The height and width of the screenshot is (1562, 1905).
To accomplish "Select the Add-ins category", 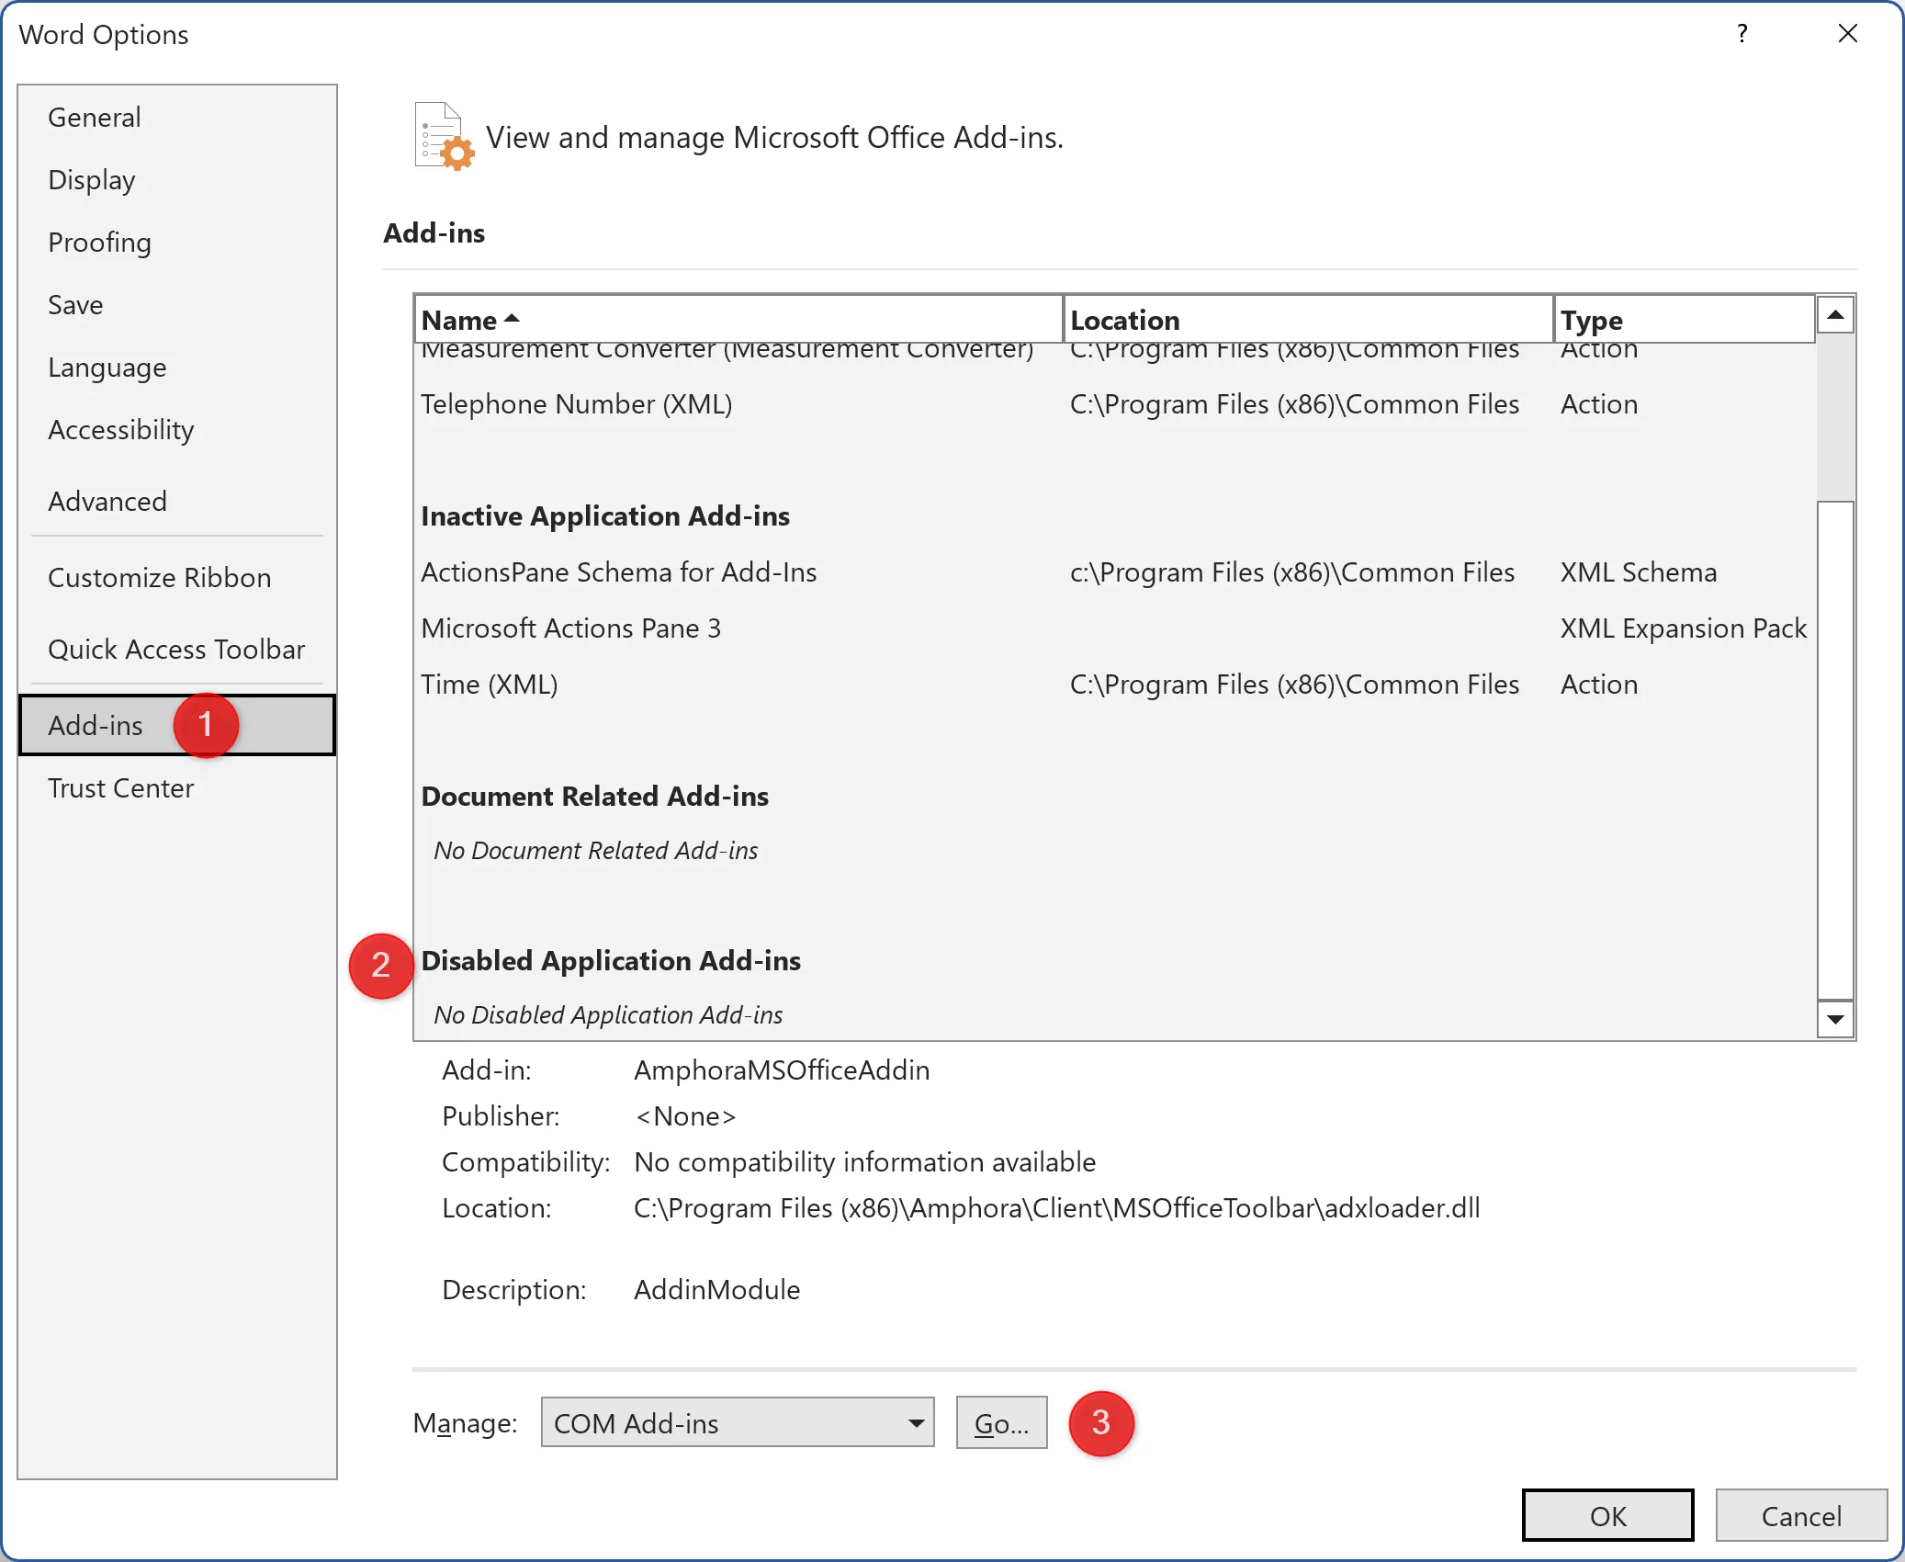I will point(176,726).
